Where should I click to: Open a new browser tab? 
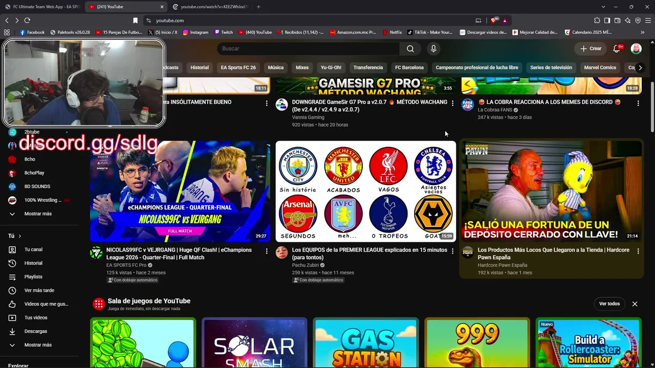pos(258,7)
